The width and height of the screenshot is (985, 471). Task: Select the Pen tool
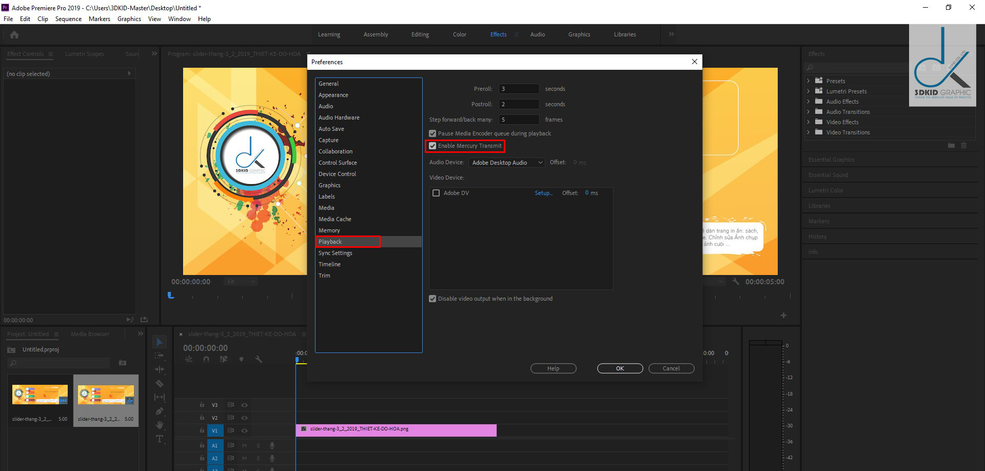tap(160, 411)
